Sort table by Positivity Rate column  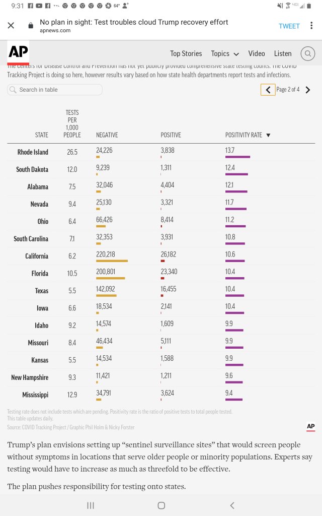click(248, 135)
